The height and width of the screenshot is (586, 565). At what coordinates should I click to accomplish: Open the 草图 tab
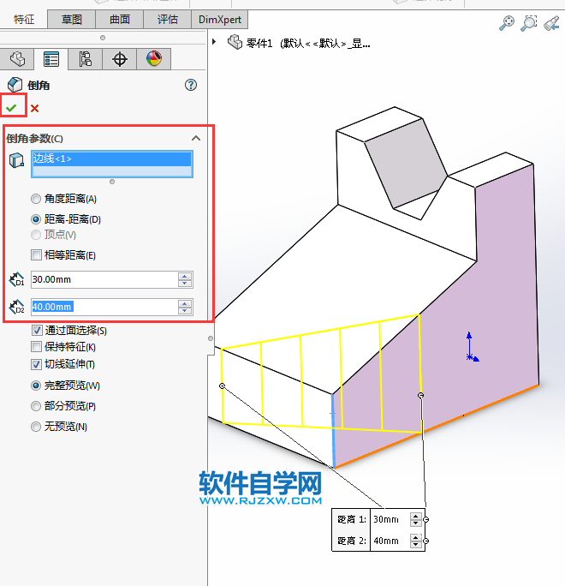click(71, 20)
